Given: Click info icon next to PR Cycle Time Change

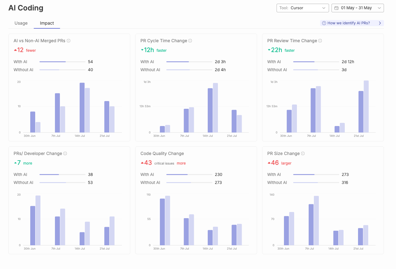Looking at the screenshot, I should [190, 41].
